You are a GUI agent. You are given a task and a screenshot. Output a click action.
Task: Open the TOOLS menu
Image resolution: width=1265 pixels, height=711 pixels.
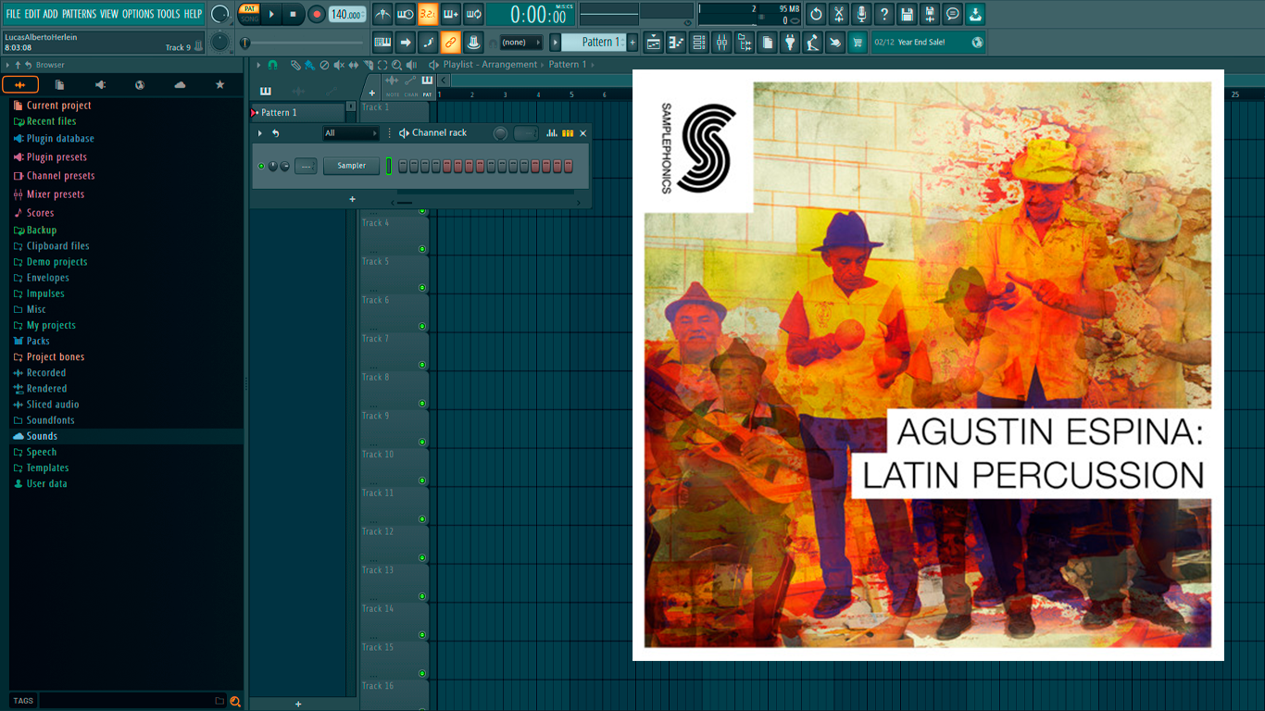169,14
